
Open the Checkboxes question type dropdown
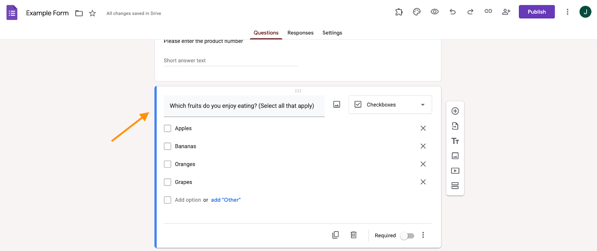tap(390, 105)
